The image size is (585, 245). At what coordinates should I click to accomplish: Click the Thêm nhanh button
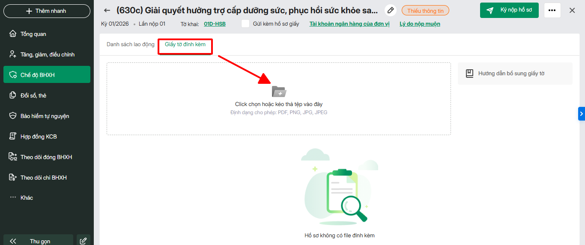(47, 11)
